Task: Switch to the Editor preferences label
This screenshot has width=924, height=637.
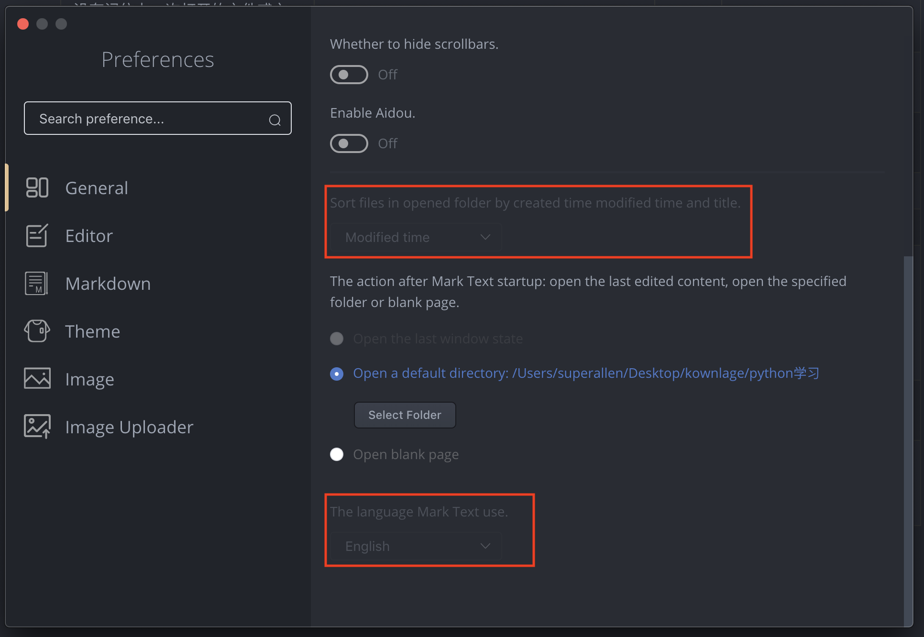Action: (x=89, y=236)
